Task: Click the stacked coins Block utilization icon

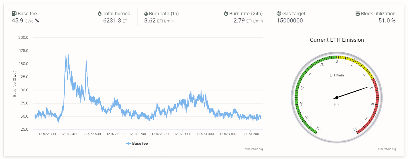Action: point(357,13)
